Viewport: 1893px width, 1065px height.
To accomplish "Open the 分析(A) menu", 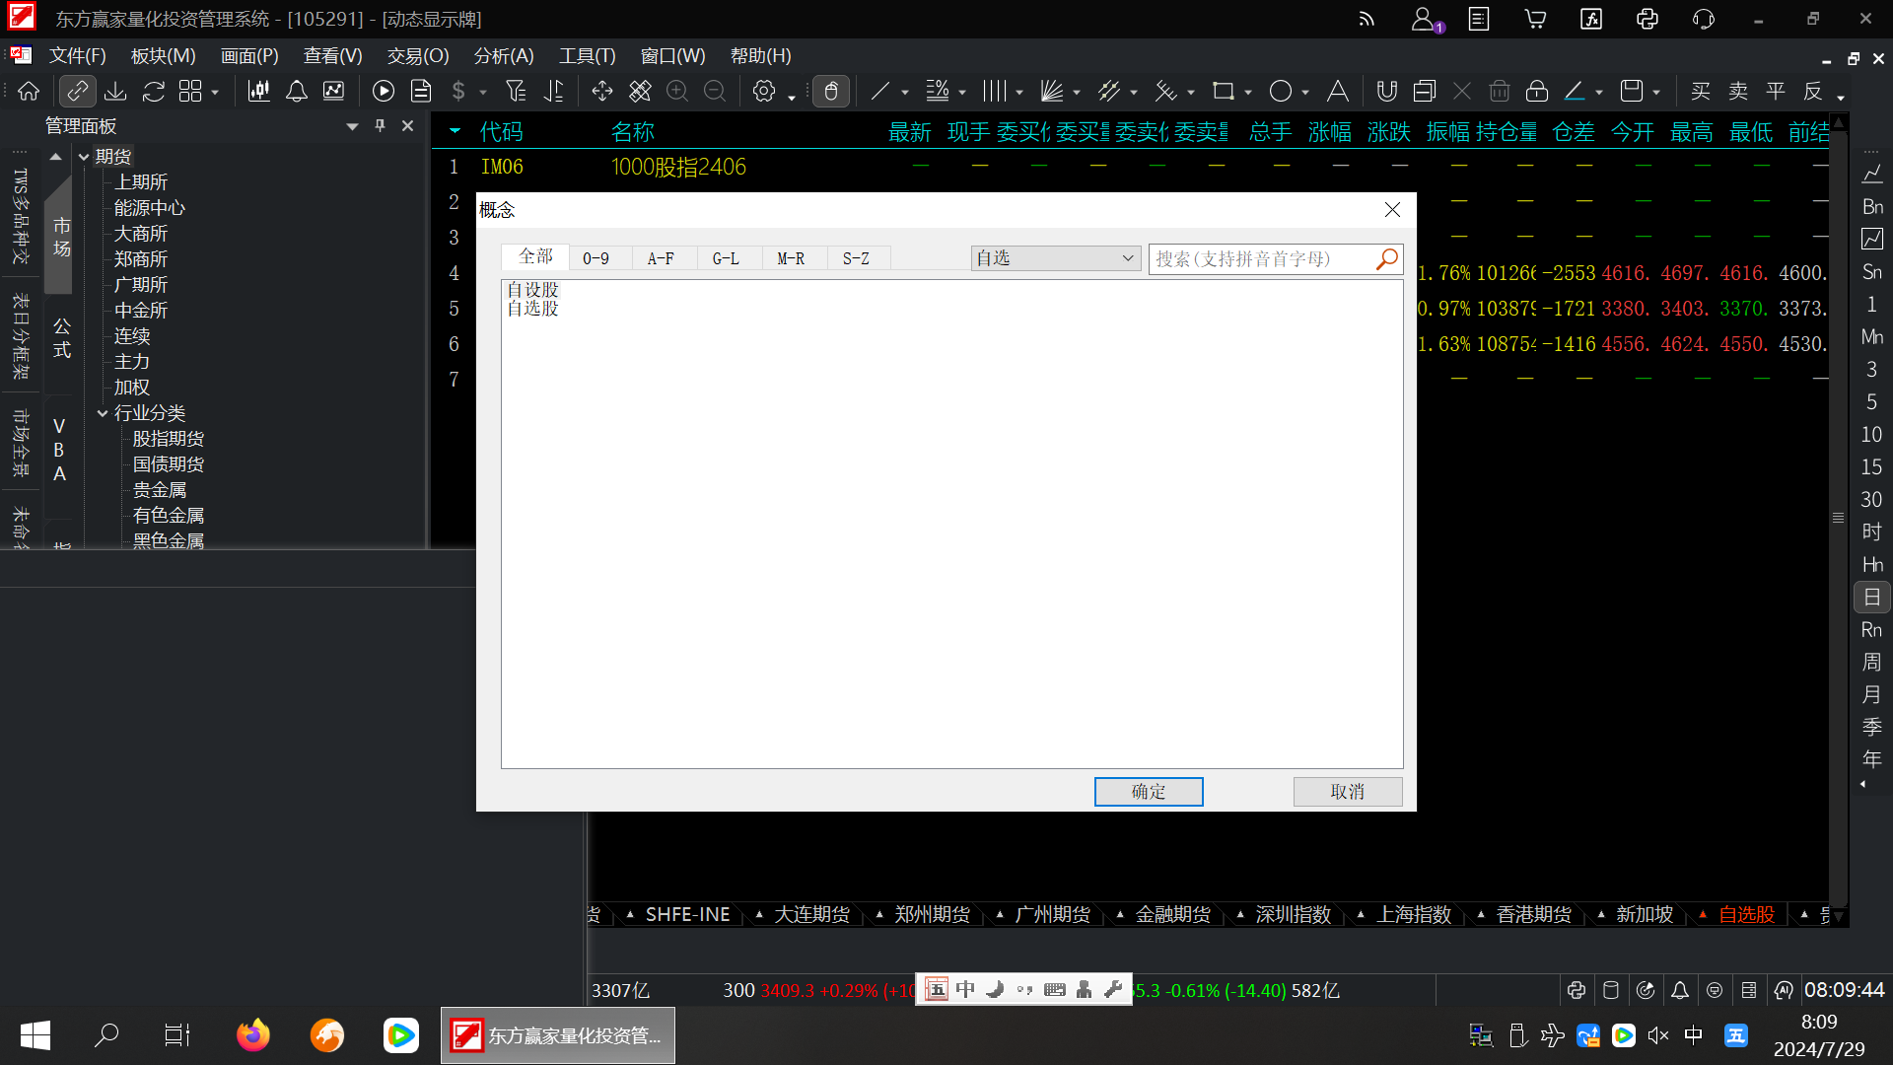I will tap(504, 56).
